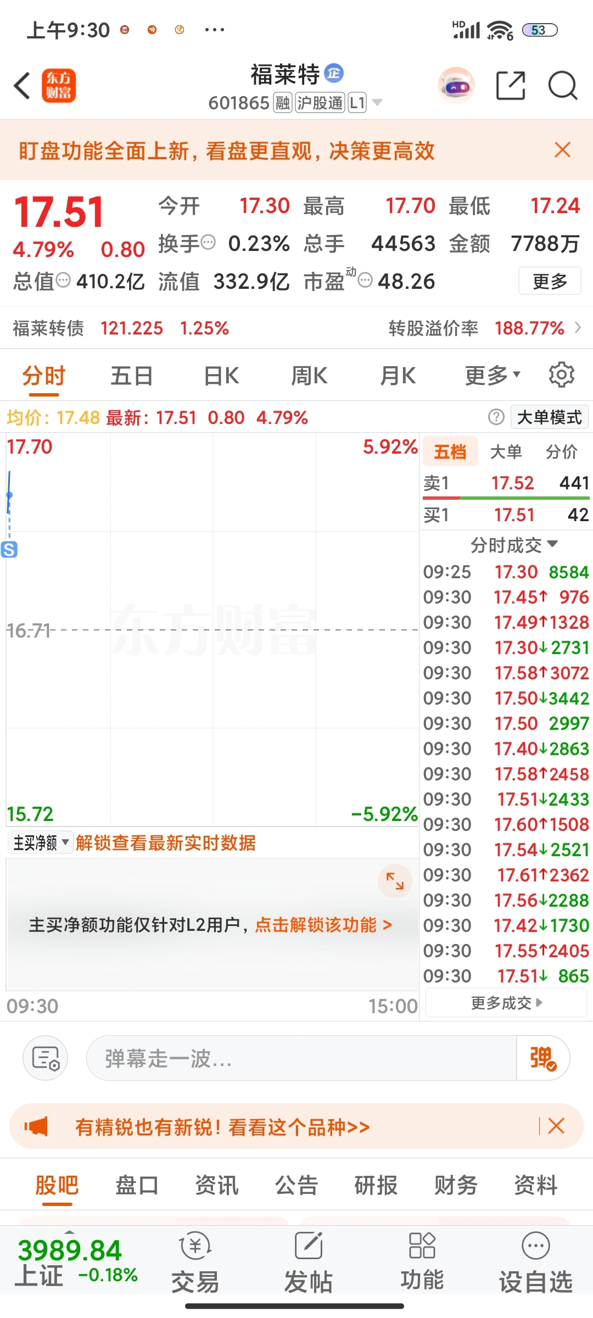This screenshot has height=1318, width=593.
Task: Tap the 设自选 watchlist icon
Action: [x=536, y=1263]
